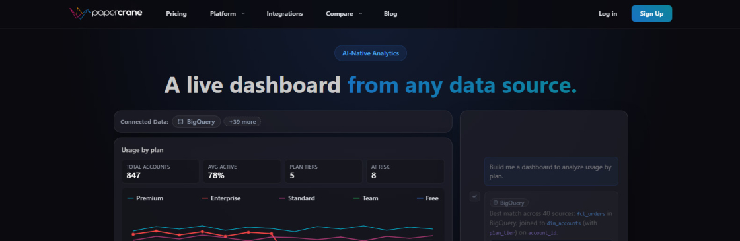The image size is (740, 241).
Task: Click the BigQuery tag in chat reply
Action: (x=509, y=203)
